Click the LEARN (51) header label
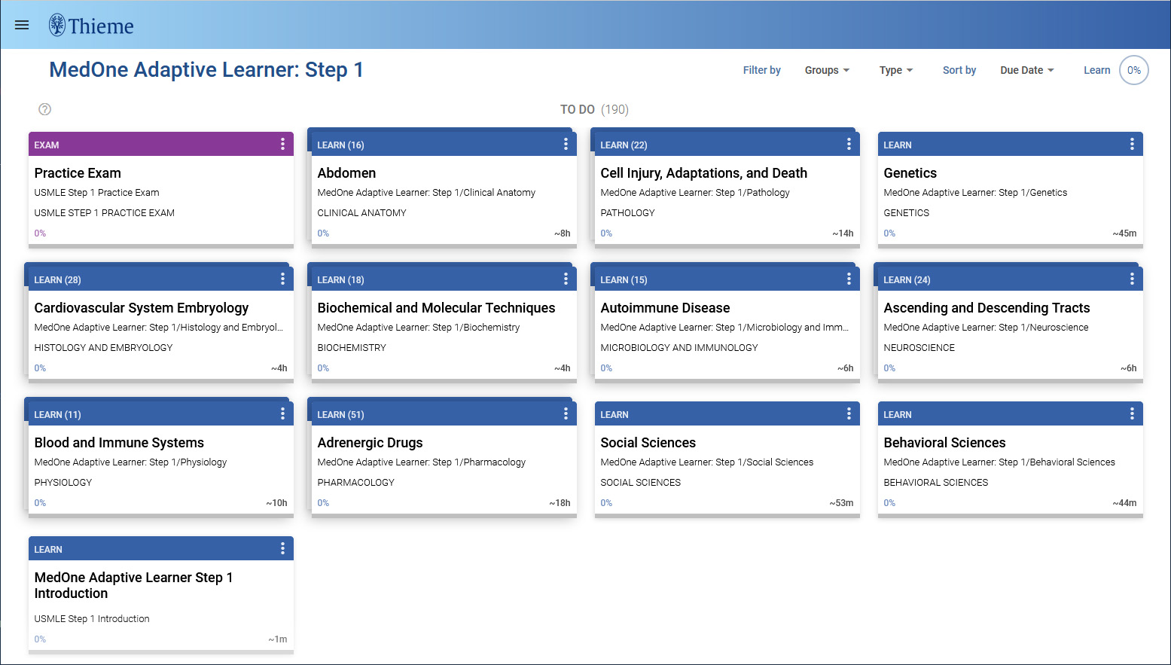 coord(340,414)
